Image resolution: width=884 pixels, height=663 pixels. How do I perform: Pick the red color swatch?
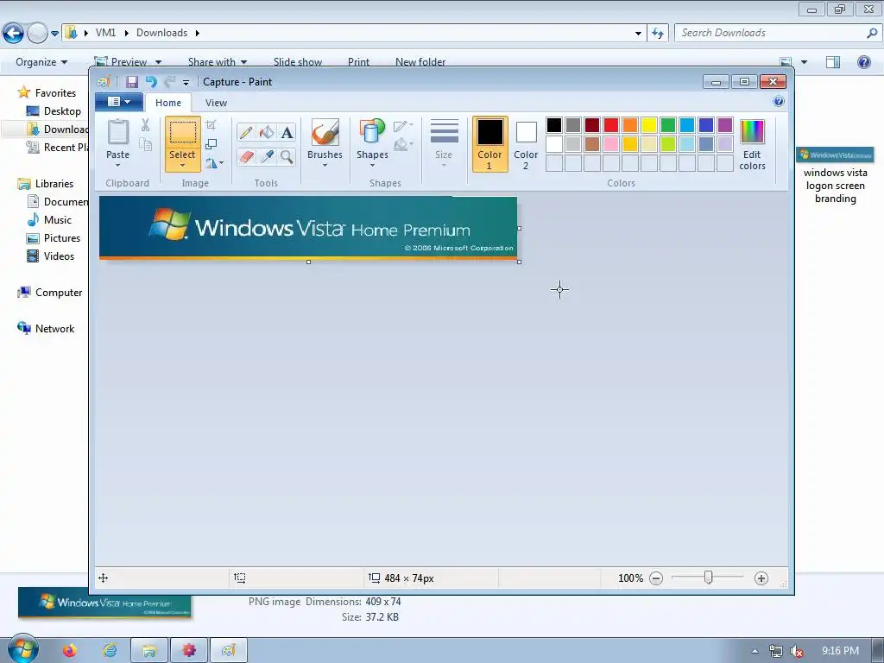coord(611,125)
